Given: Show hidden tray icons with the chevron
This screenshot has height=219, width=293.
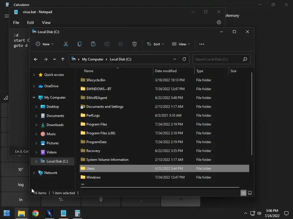Looking at the screenshot, I should pos(246,213).
